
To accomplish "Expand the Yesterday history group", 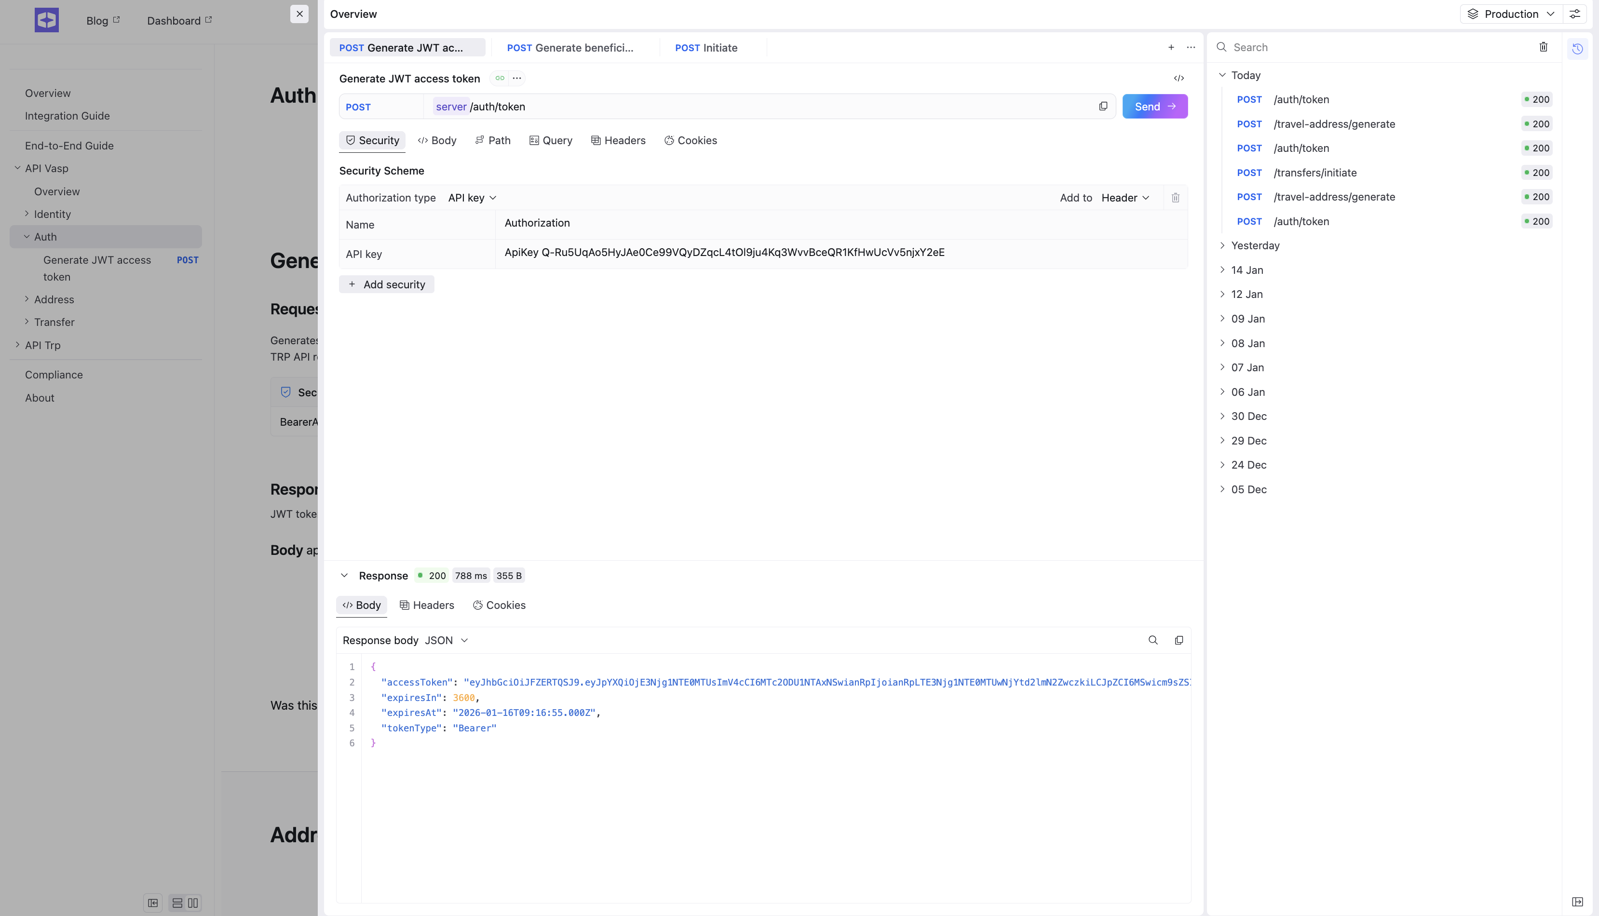I will (x=1254, y=245).
